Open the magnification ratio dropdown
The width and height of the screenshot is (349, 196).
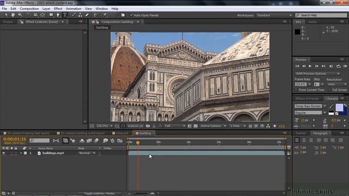104,126
